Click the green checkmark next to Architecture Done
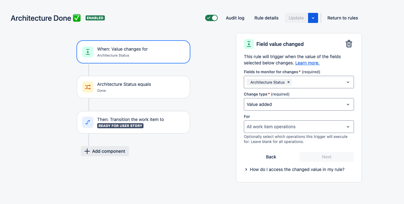This screenshot has height=204, width=404. pos(76,18)
